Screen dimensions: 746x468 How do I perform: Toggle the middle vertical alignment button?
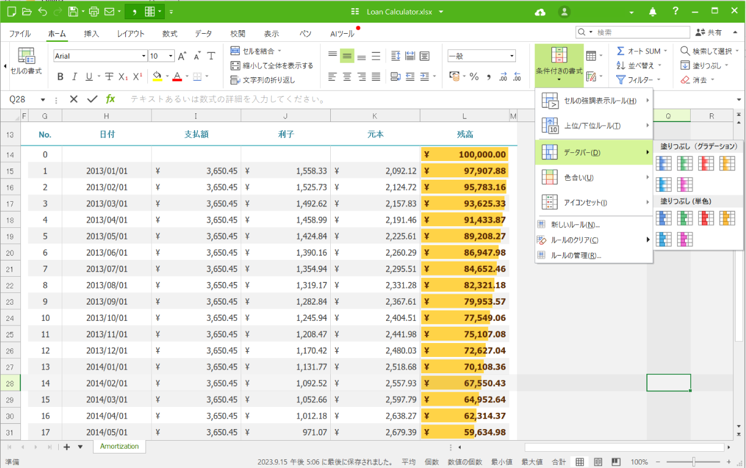347,56
